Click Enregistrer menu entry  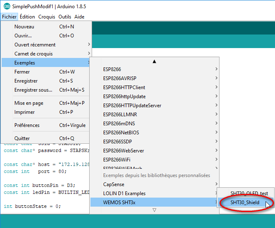[46, 81]
